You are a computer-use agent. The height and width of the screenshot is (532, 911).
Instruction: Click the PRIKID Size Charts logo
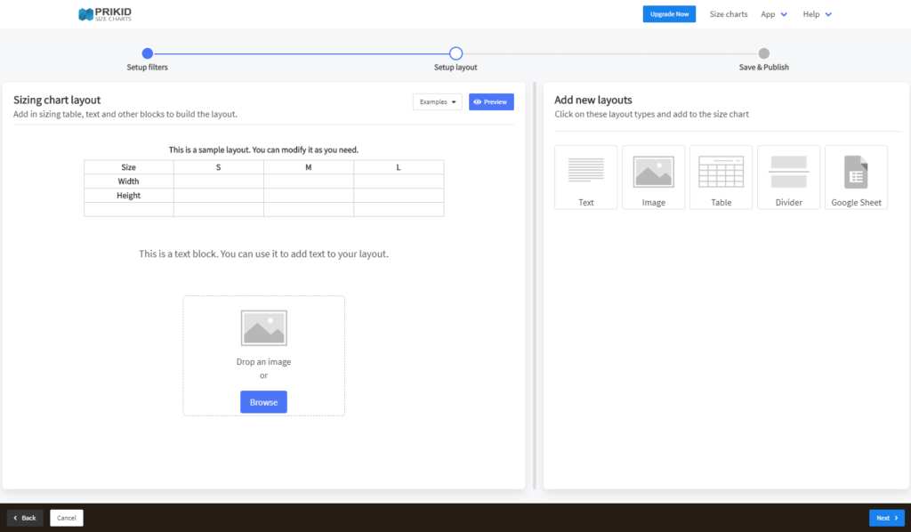click(x=104, y=14)
